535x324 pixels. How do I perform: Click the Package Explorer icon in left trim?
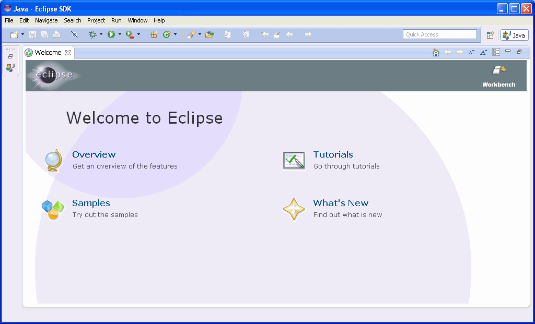pyautogui.click(x=10, y=67)
